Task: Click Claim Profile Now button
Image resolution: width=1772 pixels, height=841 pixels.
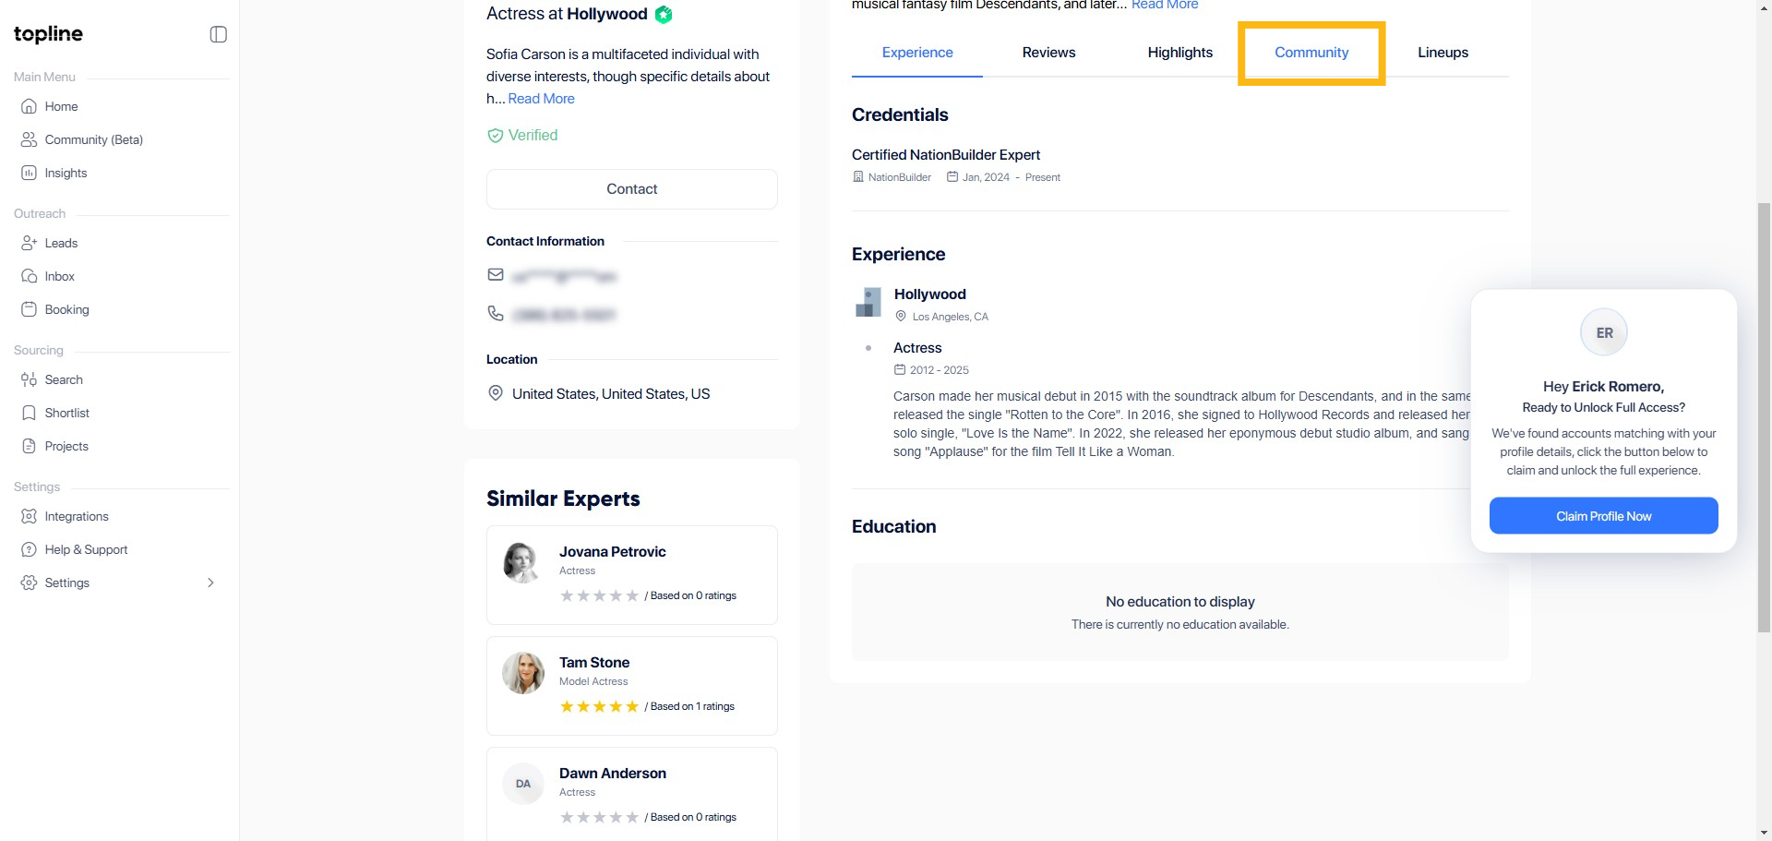Action: (1603, 516)
